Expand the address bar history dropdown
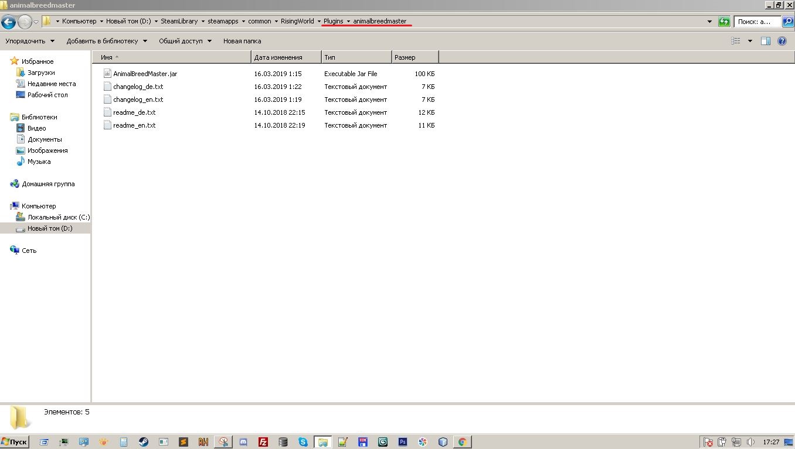 pyautogui.click(x=710, y=22)
